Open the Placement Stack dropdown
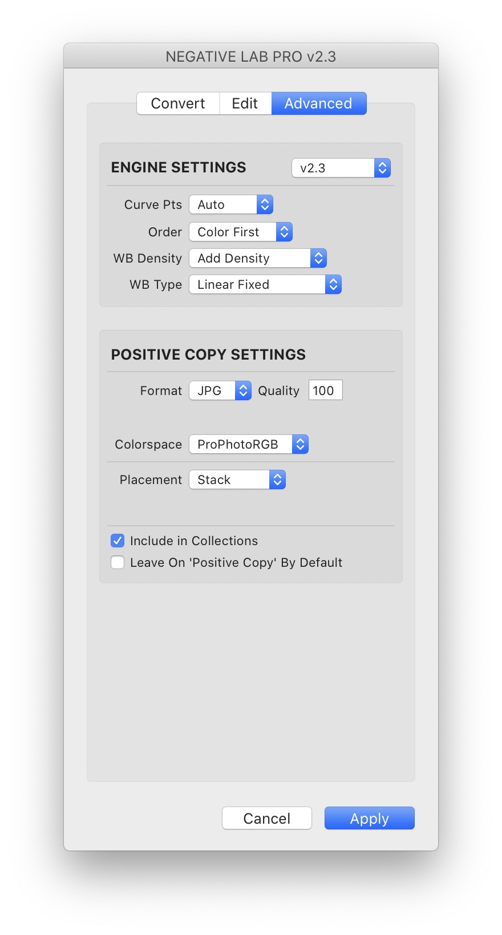 237,479
